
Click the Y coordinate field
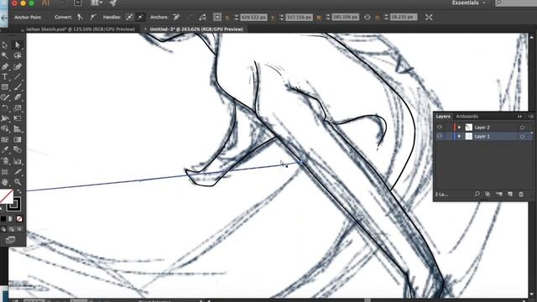tap(299, 17)
